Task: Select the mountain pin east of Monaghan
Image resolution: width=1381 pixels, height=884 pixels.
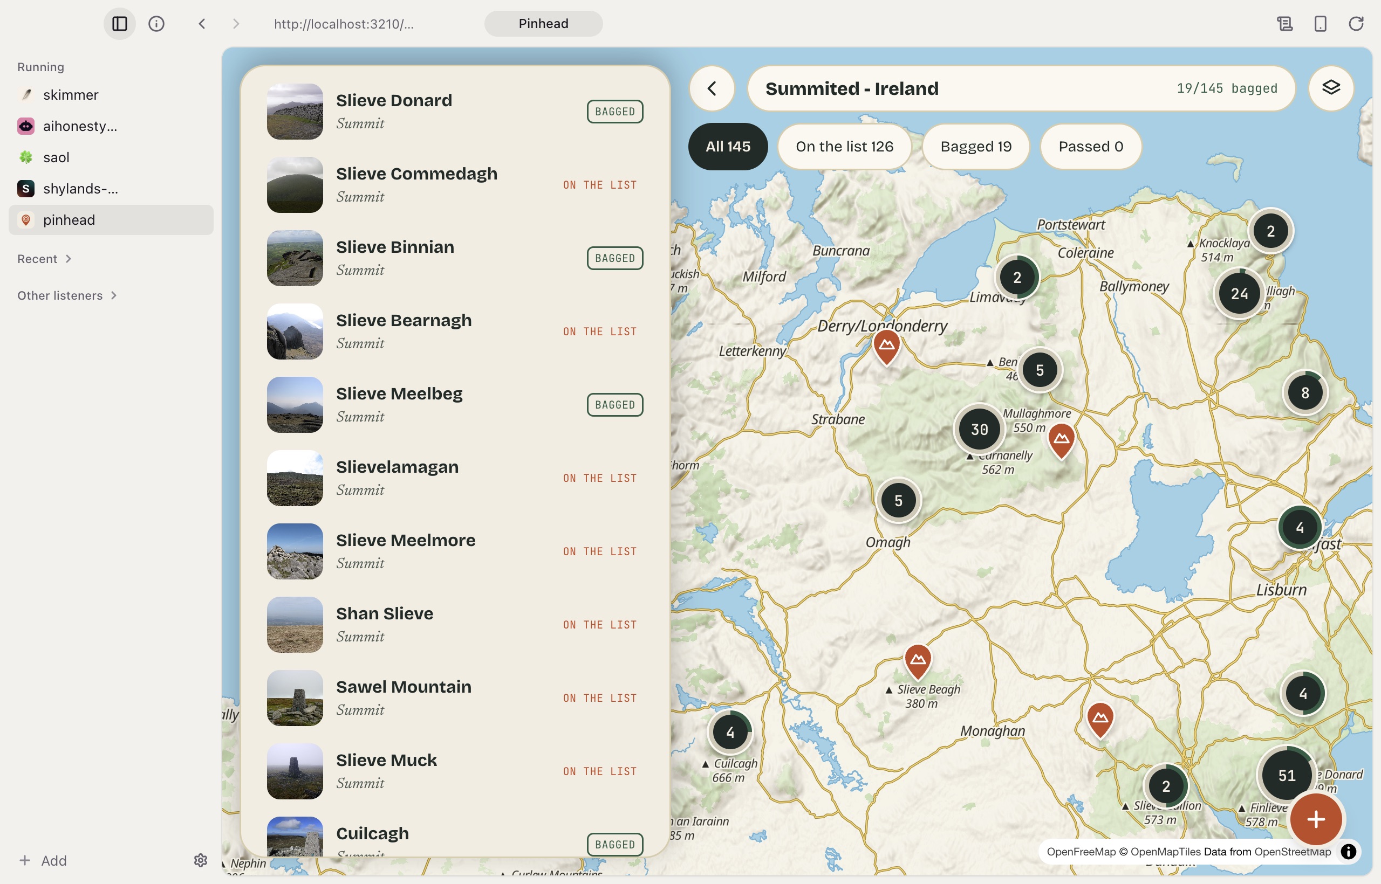Action: pos(1099,719)
